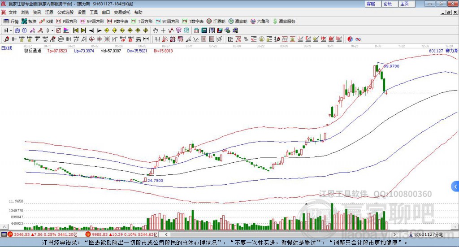459x247 pixels.
Task: Open the 9P四方形 tool
Action: [x=92, y=22]
